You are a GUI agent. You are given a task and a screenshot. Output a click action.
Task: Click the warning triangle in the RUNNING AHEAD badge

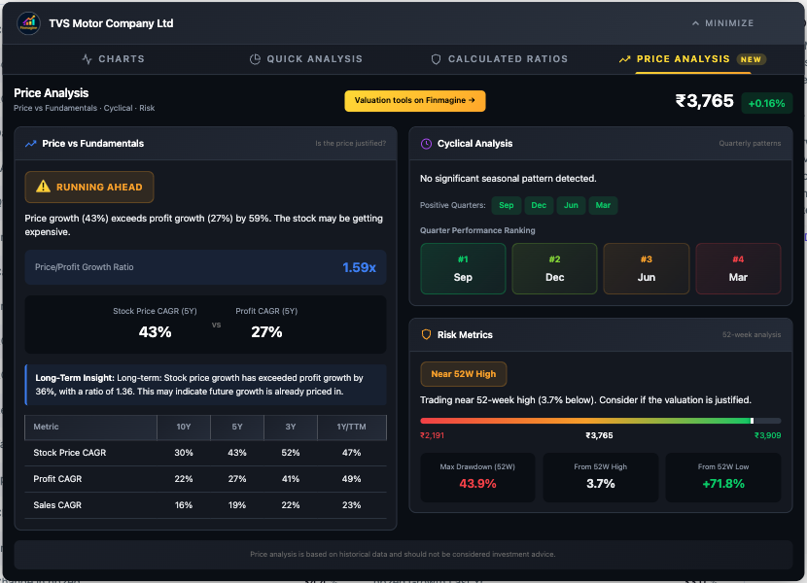click(x=42, y=185)
